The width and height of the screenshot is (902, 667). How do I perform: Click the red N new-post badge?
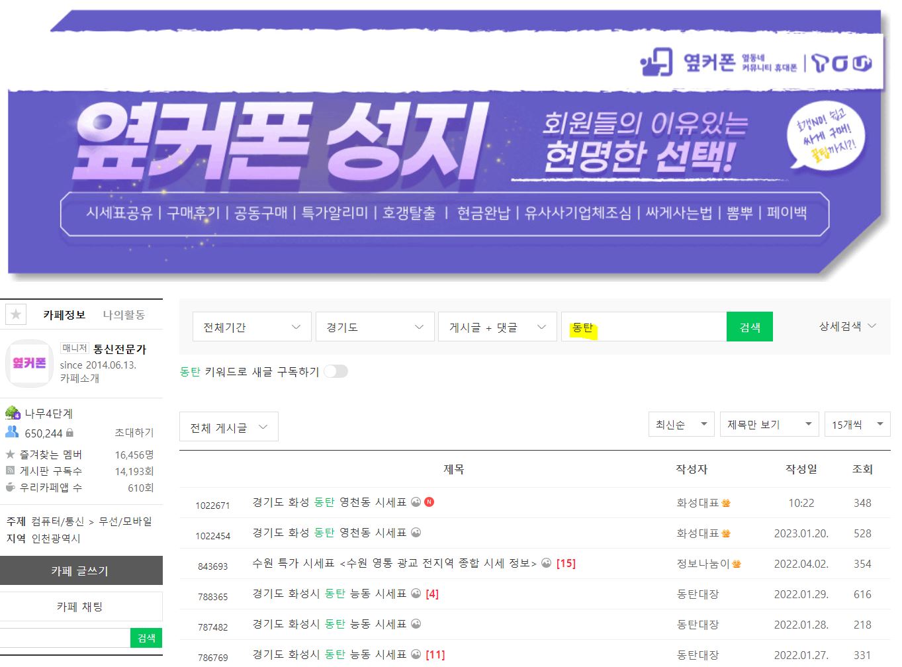coord(429,502)
